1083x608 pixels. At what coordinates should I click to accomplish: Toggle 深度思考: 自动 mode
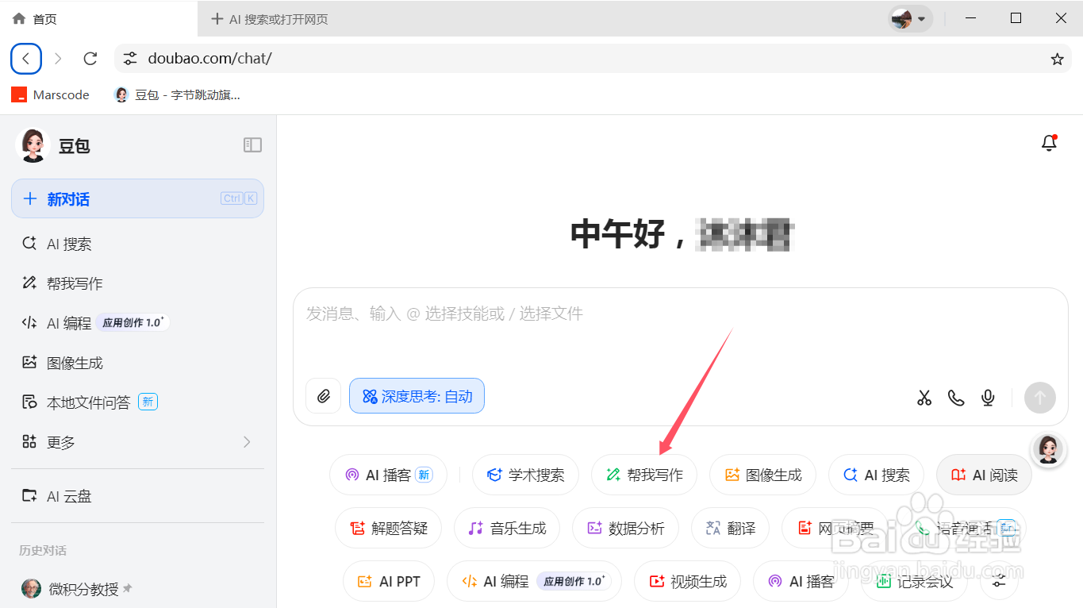point(417,396)
